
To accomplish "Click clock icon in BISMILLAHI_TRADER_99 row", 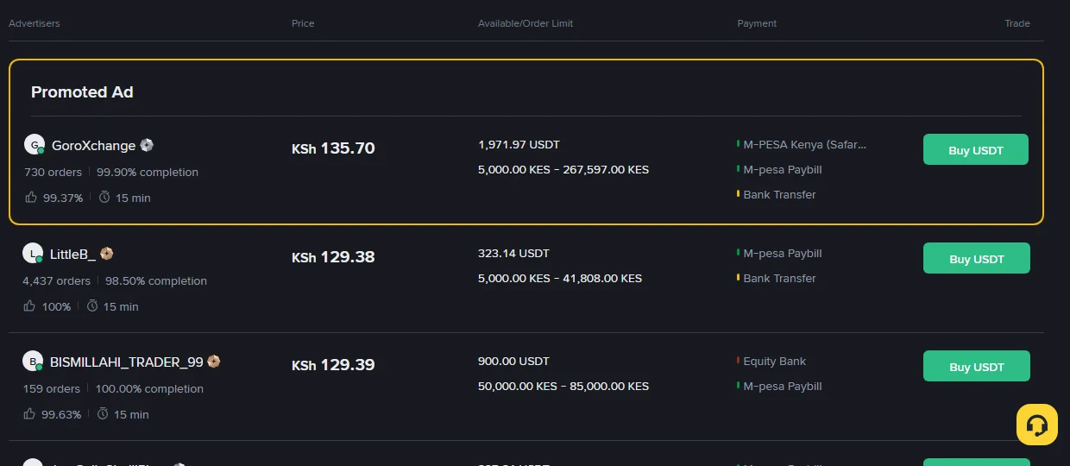I will (x=103, y=414).
